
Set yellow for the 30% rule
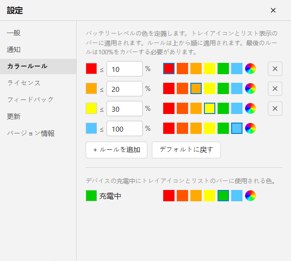tap(209, 109)
